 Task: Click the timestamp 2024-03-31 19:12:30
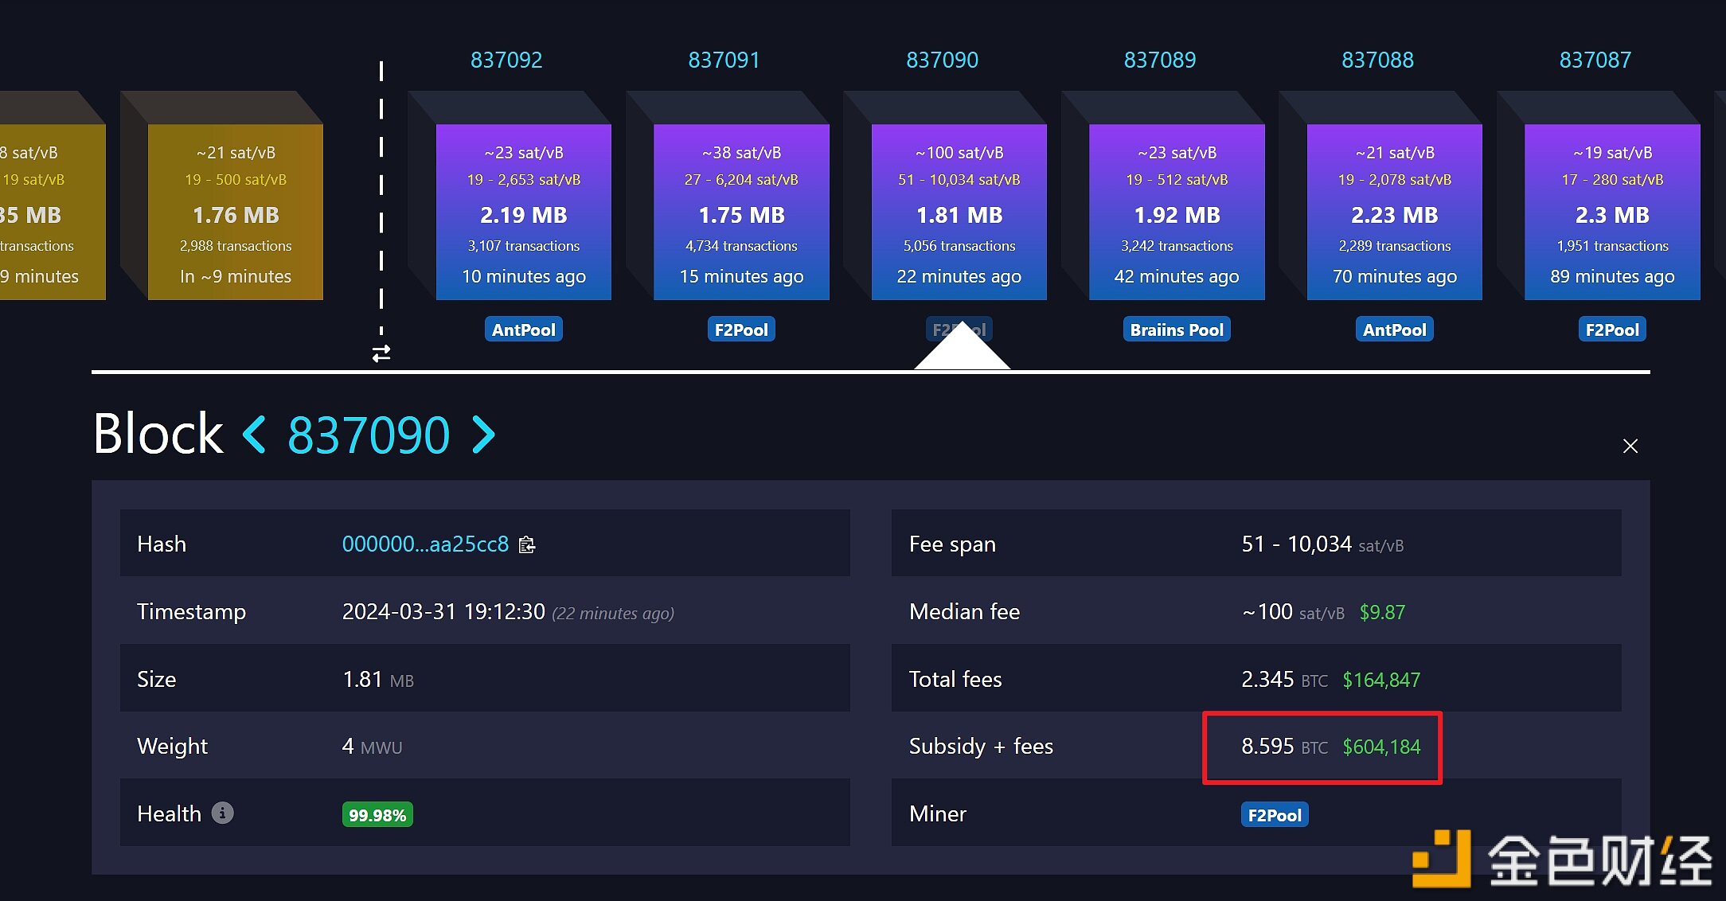tap(443, 611)
